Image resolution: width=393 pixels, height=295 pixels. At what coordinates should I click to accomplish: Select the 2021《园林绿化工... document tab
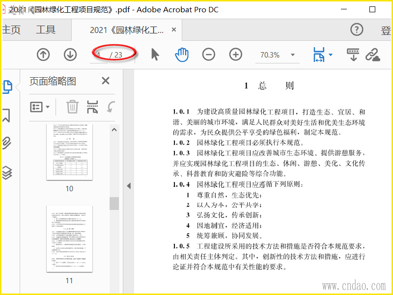(x=127, y=30)
